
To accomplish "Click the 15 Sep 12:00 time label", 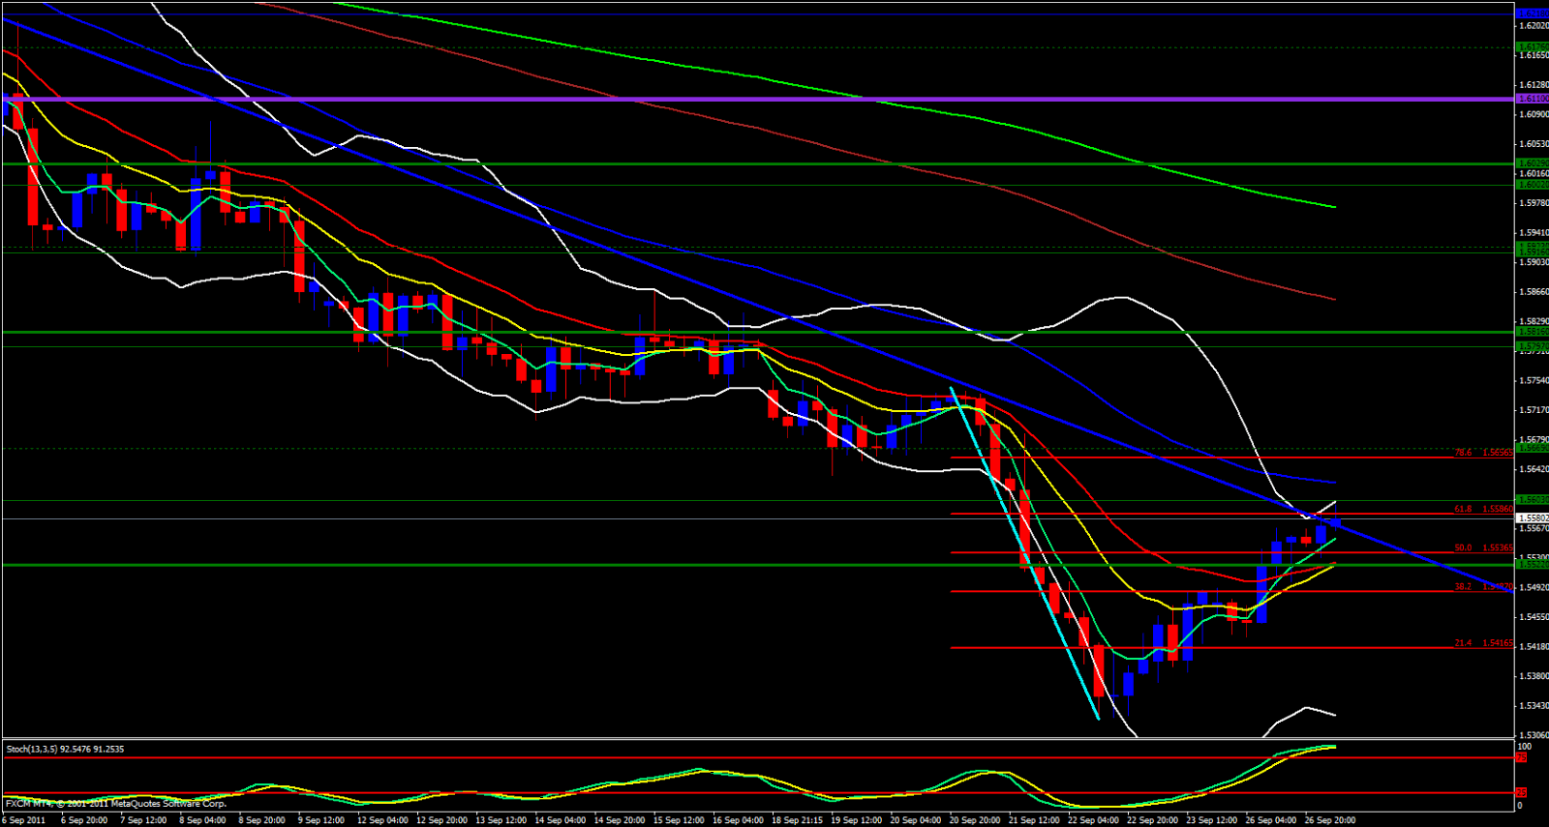I will point(680,820).
